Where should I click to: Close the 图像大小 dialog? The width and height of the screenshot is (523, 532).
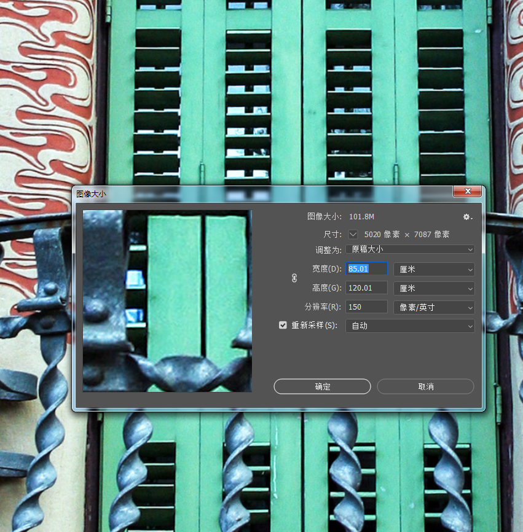pos(467,191)
